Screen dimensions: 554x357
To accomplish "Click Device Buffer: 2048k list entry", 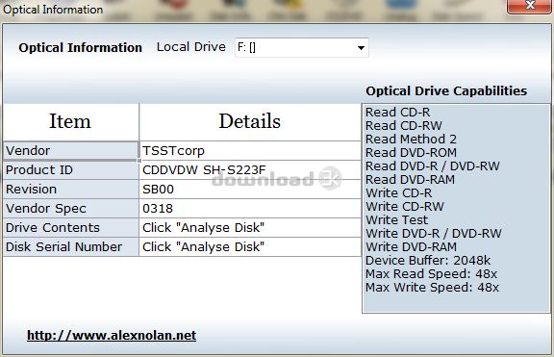I will [x=428, y=261].
